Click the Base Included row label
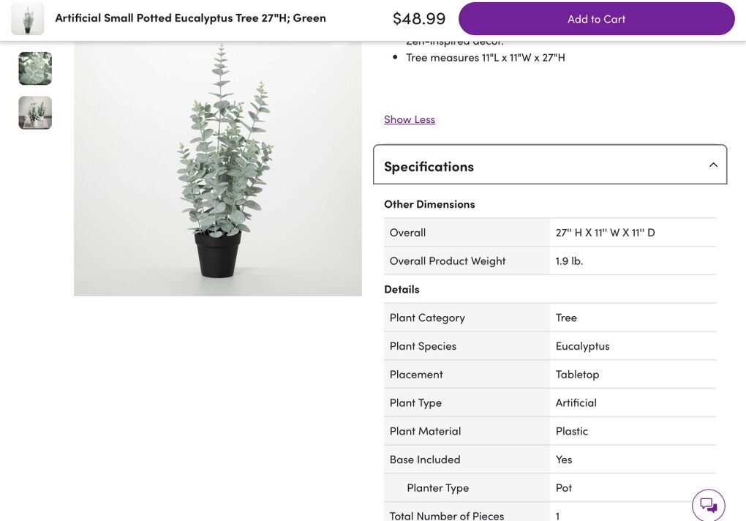This screenshot has width=746, height=521. [425, 460]
